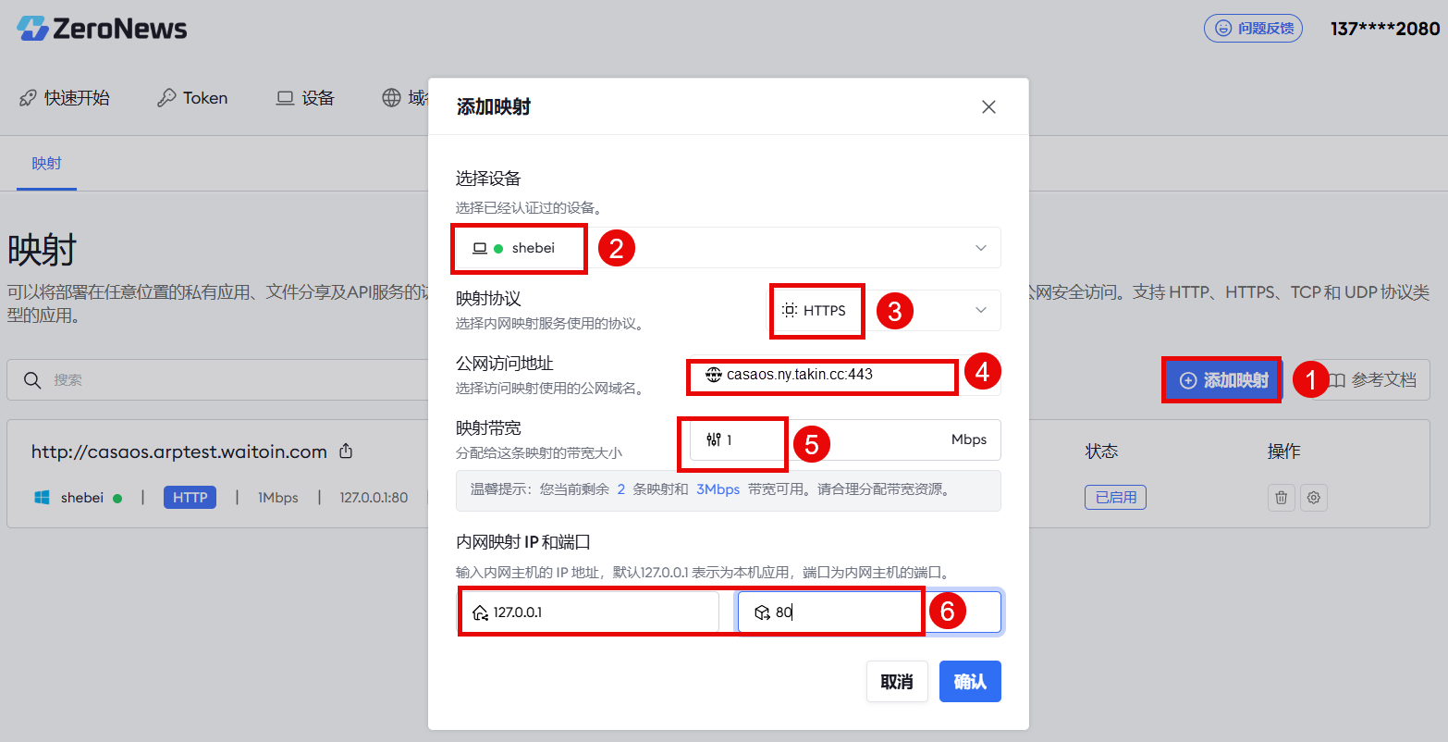Select the 映射 tab
The width and height of the screenshot is (1448, 742).
(x=46, y=164)
